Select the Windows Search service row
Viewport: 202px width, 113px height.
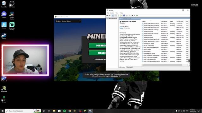(165, 31)
